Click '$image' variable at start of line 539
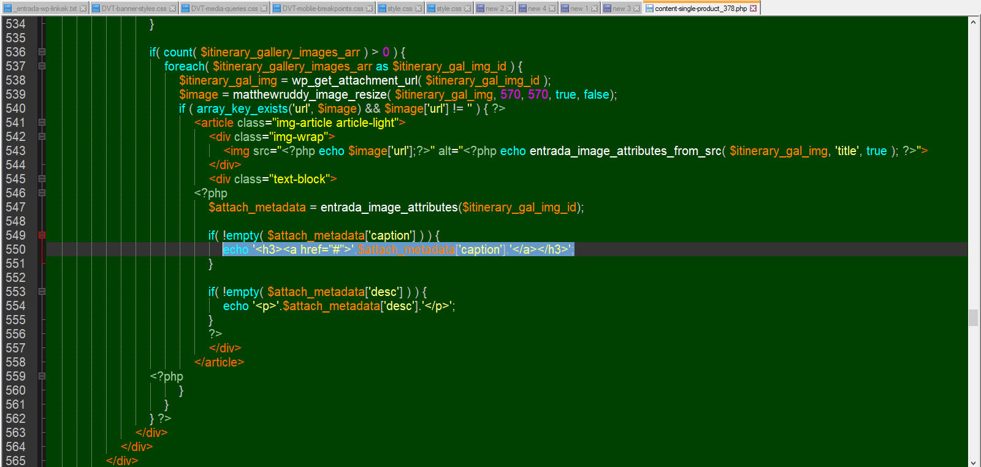This screenshot has height=467, width=981. (199, 94)
